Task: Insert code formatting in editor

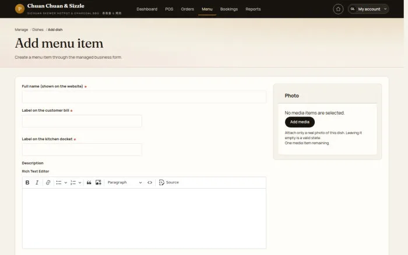Action: pyautogui.click(x=150, y=182)
